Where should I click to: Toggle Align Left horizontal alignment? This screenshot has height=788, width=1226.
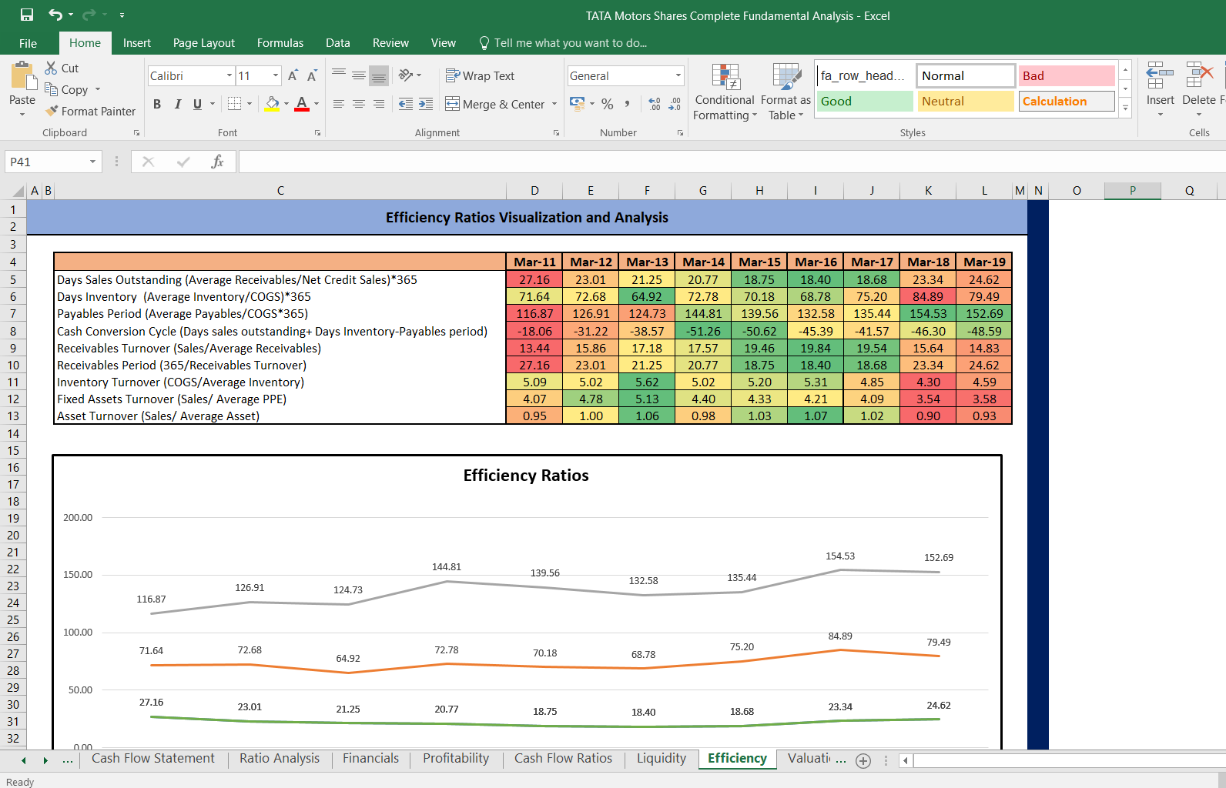(x=339, y=104)
